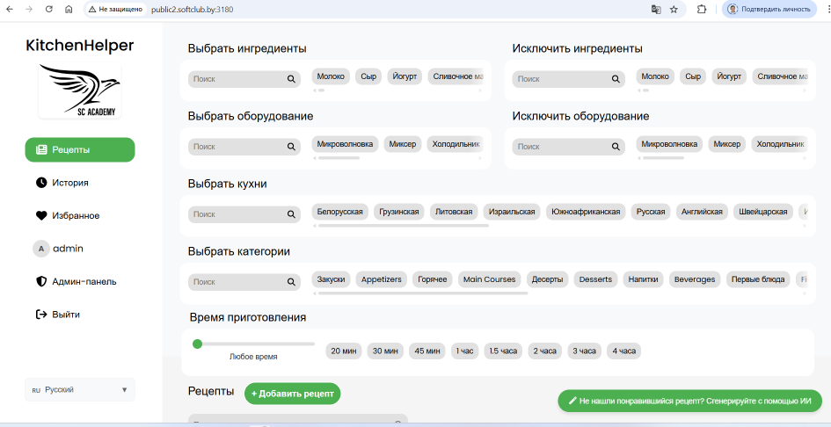Toggle the Грузинская cuisine filter chip
The height and width of the screenshot is (427, 831).
(399, 212)
